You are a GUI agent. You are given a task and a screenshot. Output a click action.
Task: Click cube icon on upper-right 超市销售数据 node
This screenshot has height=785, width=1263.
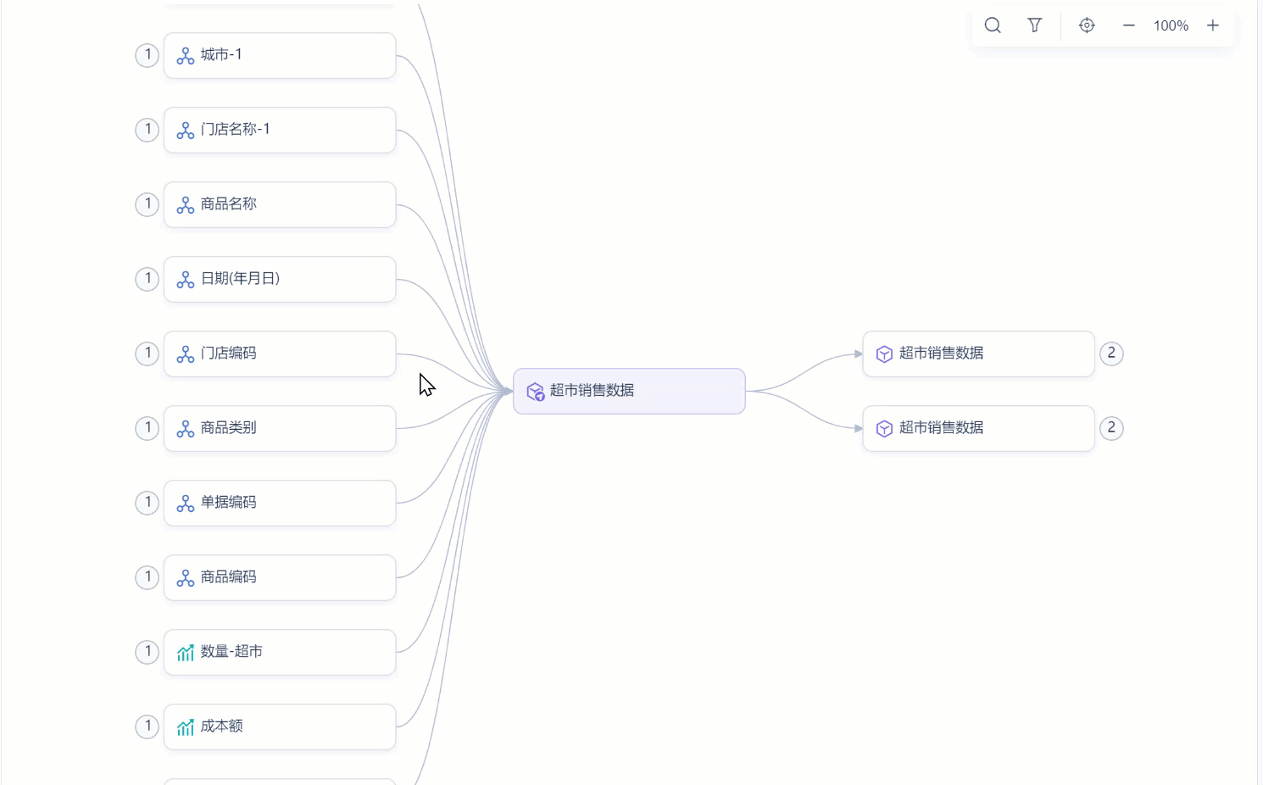tap(884, 354)
